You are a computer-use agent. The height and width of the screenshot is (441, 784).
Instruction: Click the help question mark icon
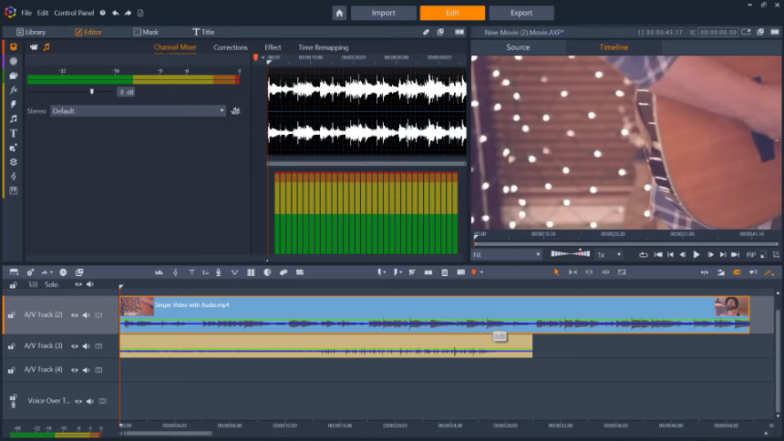pos(102,13)
